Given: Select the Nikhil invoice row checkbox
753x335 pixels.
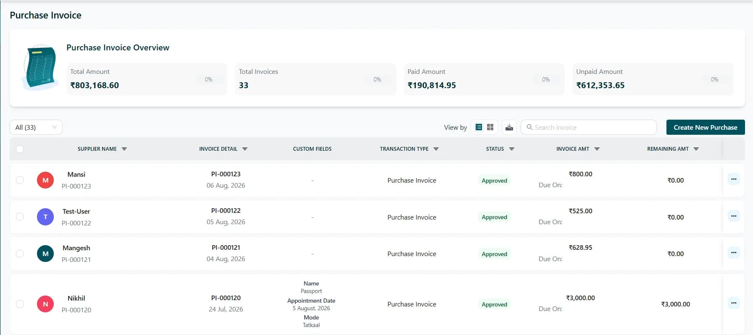Looking at the screenshot, I should pos(20,304).
